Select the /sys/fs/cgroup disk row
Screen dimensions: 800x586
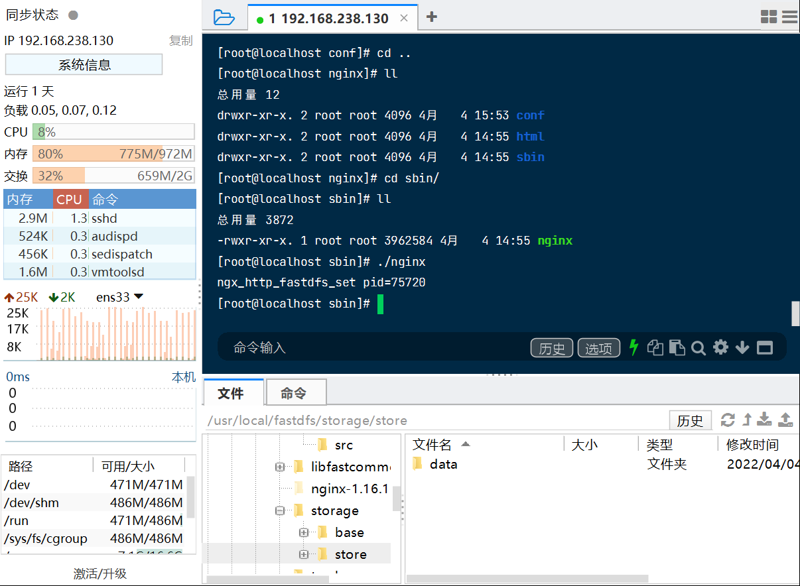click(x=94, y=538)
